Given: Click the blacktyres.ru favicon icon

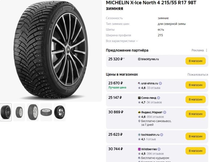Looking at the screenshot, I should [x=139, y=59].
